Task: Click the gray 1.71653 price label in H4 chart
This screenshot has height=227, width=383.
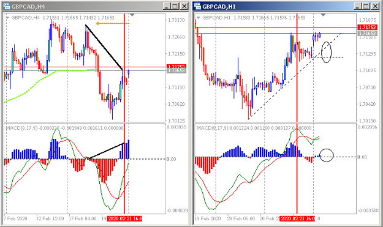Action: click(176, 71)
